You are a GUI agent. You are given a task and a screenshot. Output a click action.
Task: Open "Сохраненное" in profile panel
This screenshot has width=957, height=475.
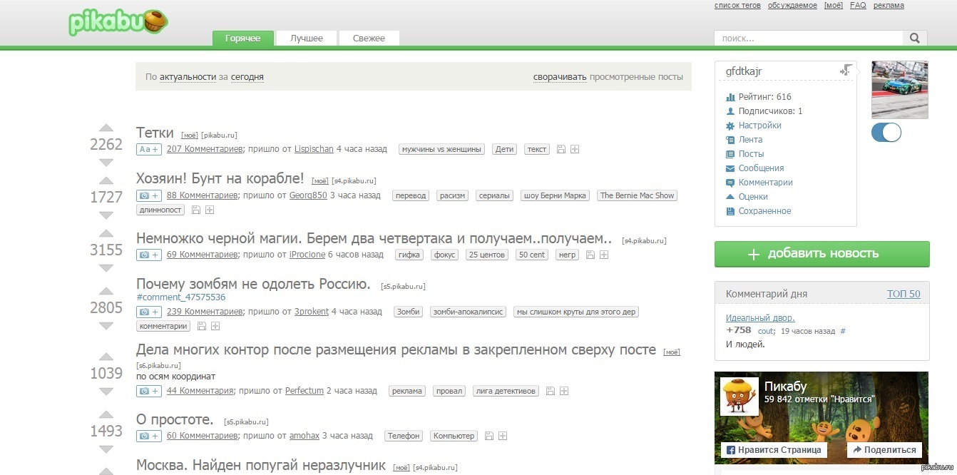pyautogui.click(x=764, y=211)
